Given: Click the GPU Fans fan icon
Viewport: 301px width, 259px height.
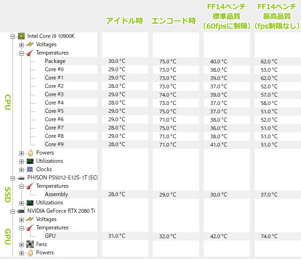Looking at the screenshot, I should [x=30, y=244].
